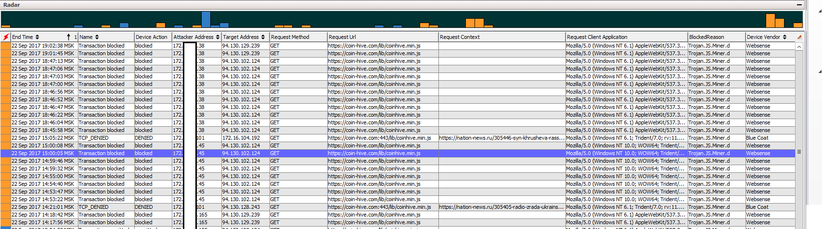Select the event row ending 22 Sep 2017 19:01:45 MSK
Image resolution: width=822 pixels, height=229 pixels.
coord(398,53)
